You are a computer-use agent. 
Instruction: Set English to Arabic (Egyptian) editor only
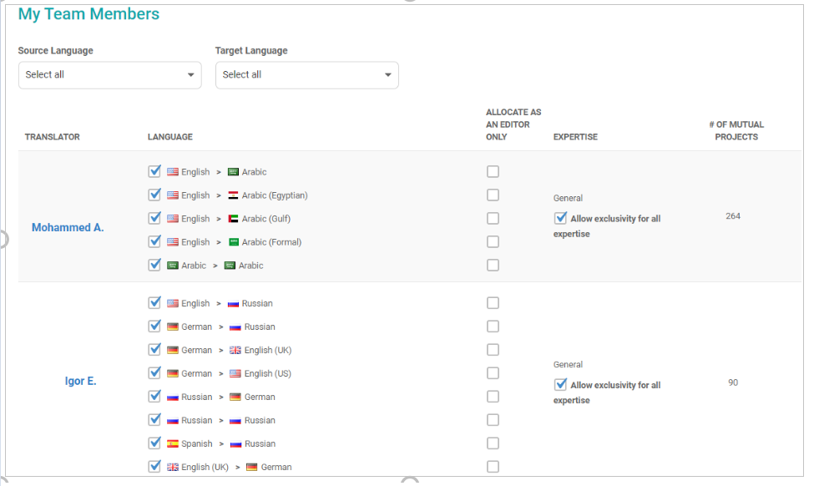493,195
